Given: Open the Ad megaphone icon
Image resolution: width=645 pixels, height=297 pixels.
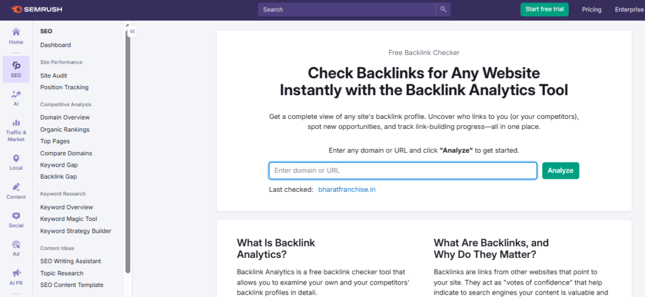Looking at the screenshot, I should pyautogui.click(x=16, y=245).
